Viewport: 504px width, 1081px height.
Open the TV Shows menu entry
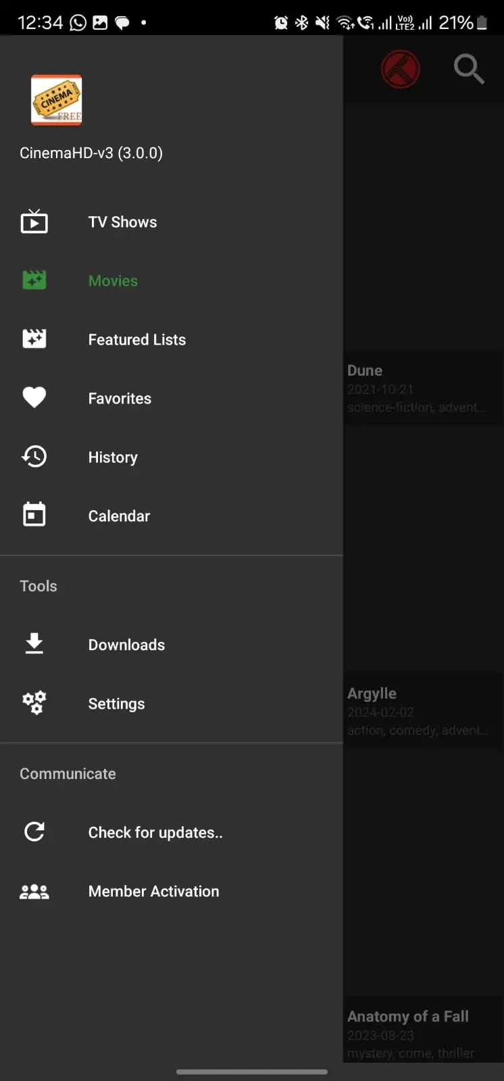pos(122,222)
